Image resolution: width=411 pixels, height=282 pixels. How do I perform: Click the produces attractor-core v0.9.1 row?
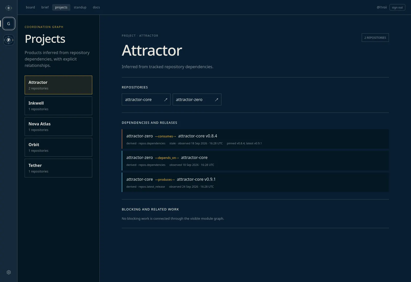[x=255, y=182]
